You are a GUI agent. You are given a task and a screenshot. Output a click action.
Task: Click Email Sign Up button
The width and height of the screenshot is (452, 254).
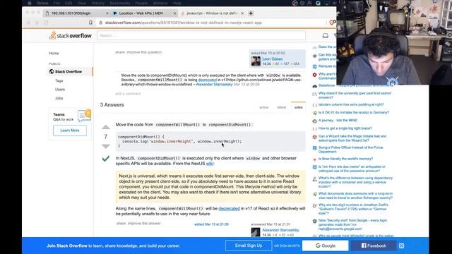coord(249,246)
